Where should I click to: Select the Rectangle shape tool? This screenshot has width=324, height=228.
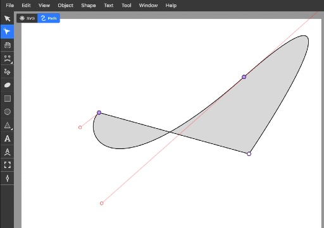click(x=7, y=99)
